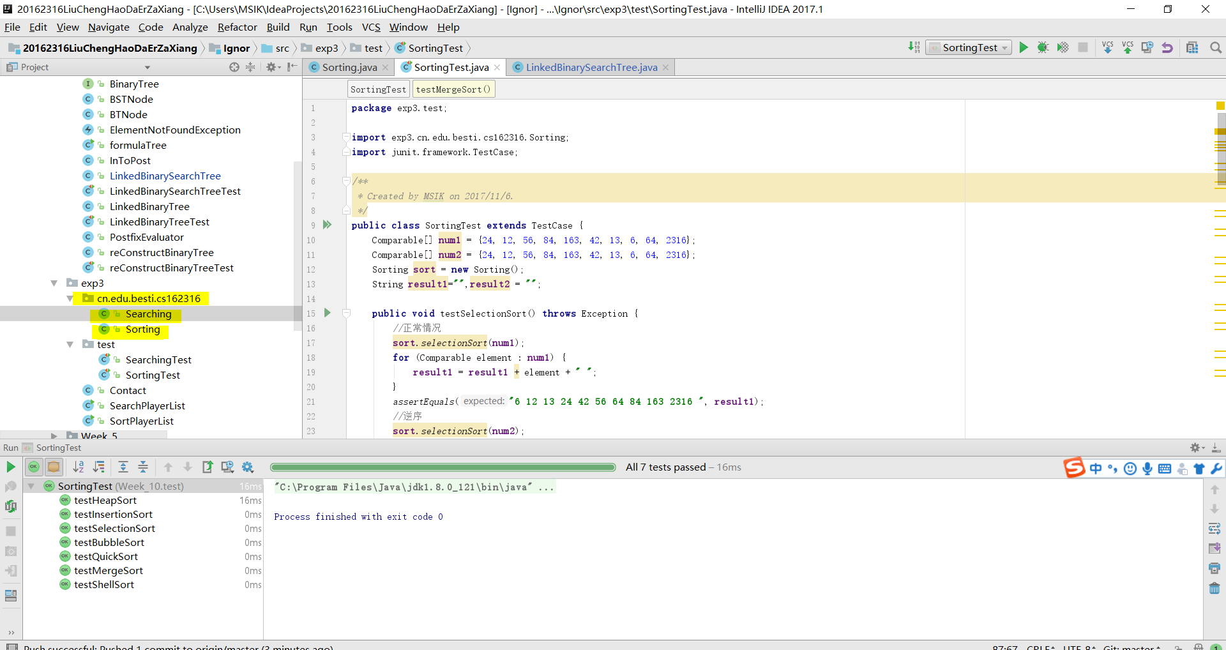Open SortingTest run configuration dropdown
Screen dimensions: 1226x650
pos(969,48)
